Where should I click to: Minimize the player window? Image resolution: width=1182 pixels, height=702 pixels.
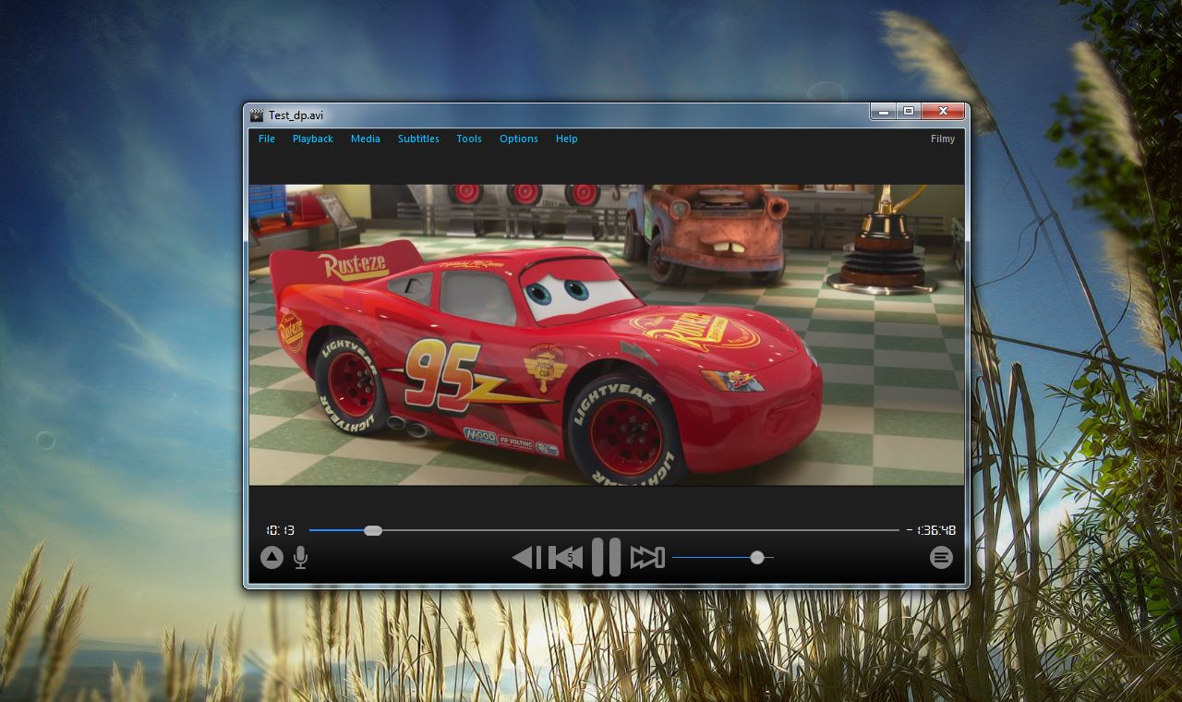[884, 111]
